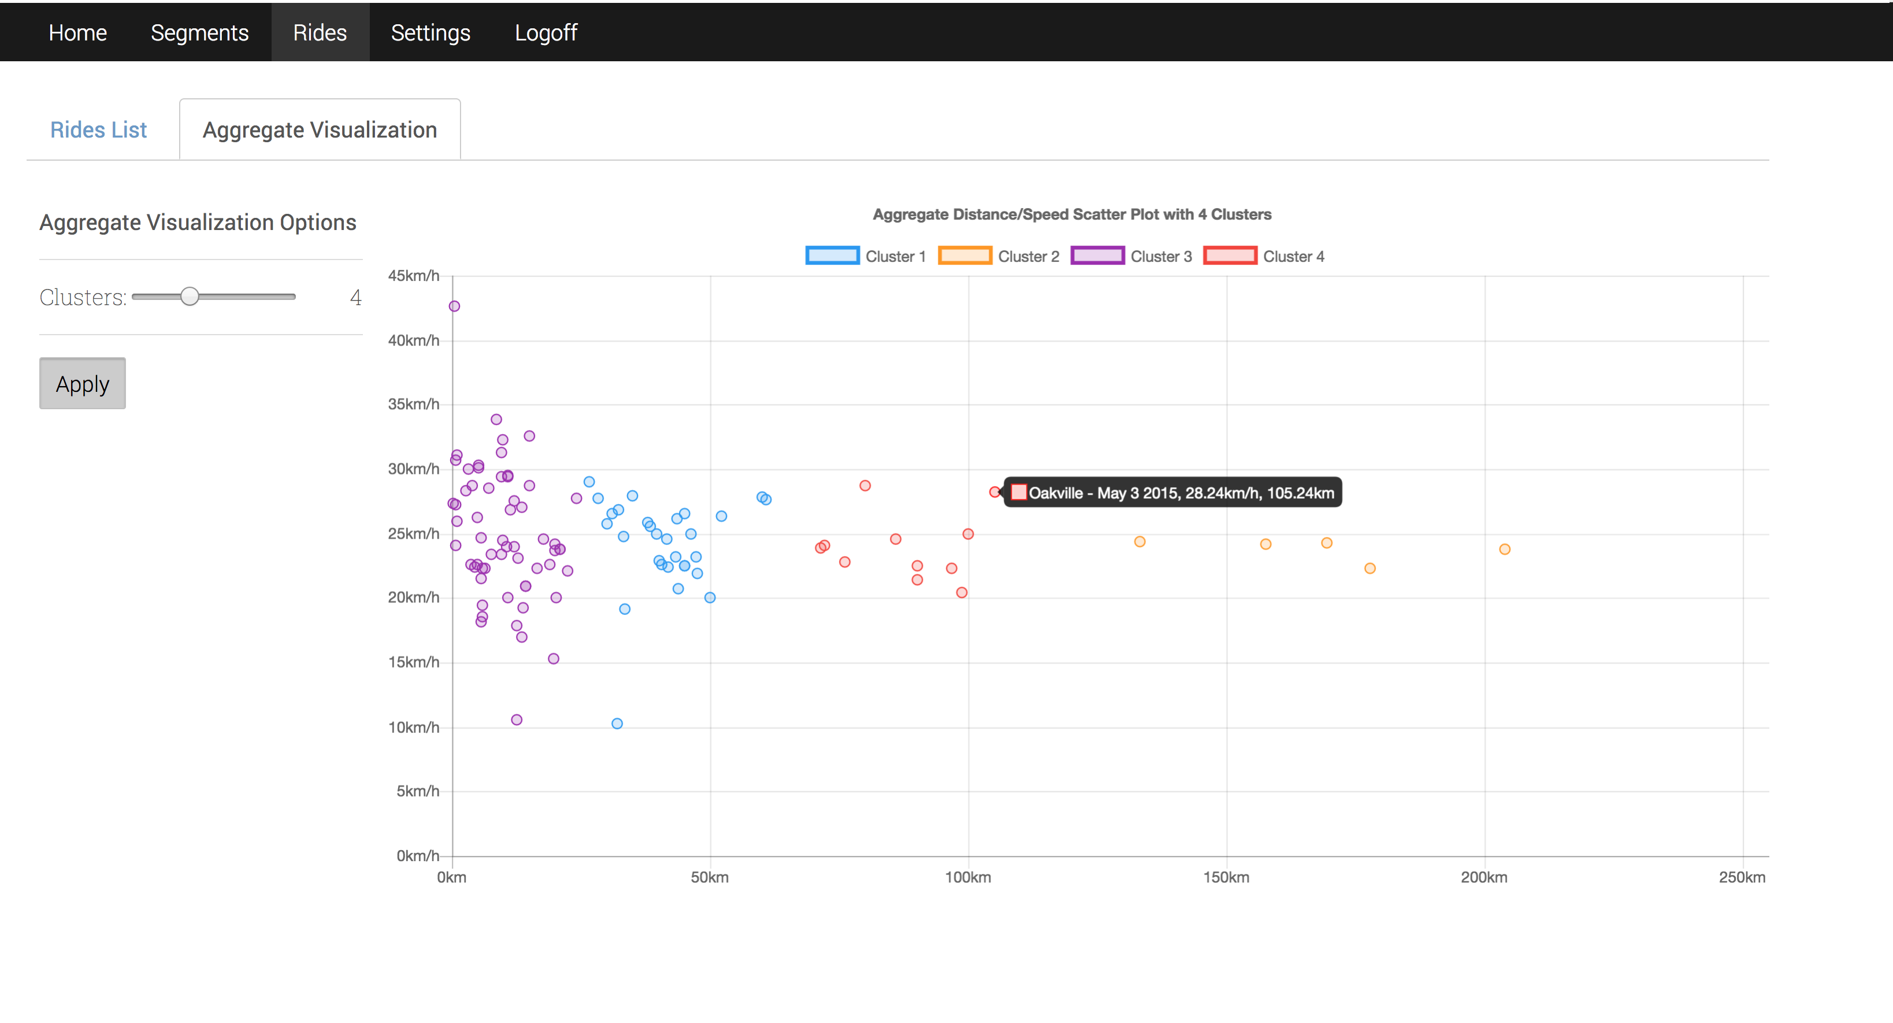
Task: Select the Aggregate Visualization tab
Action: [x=320, y=130]
